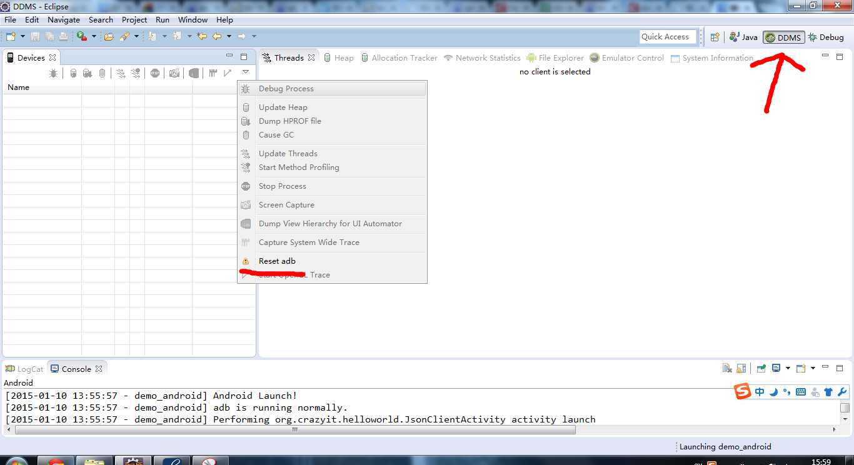Switch to the System Information tab
The width and height of the screenshot is (854, 465).
[712, 58]
